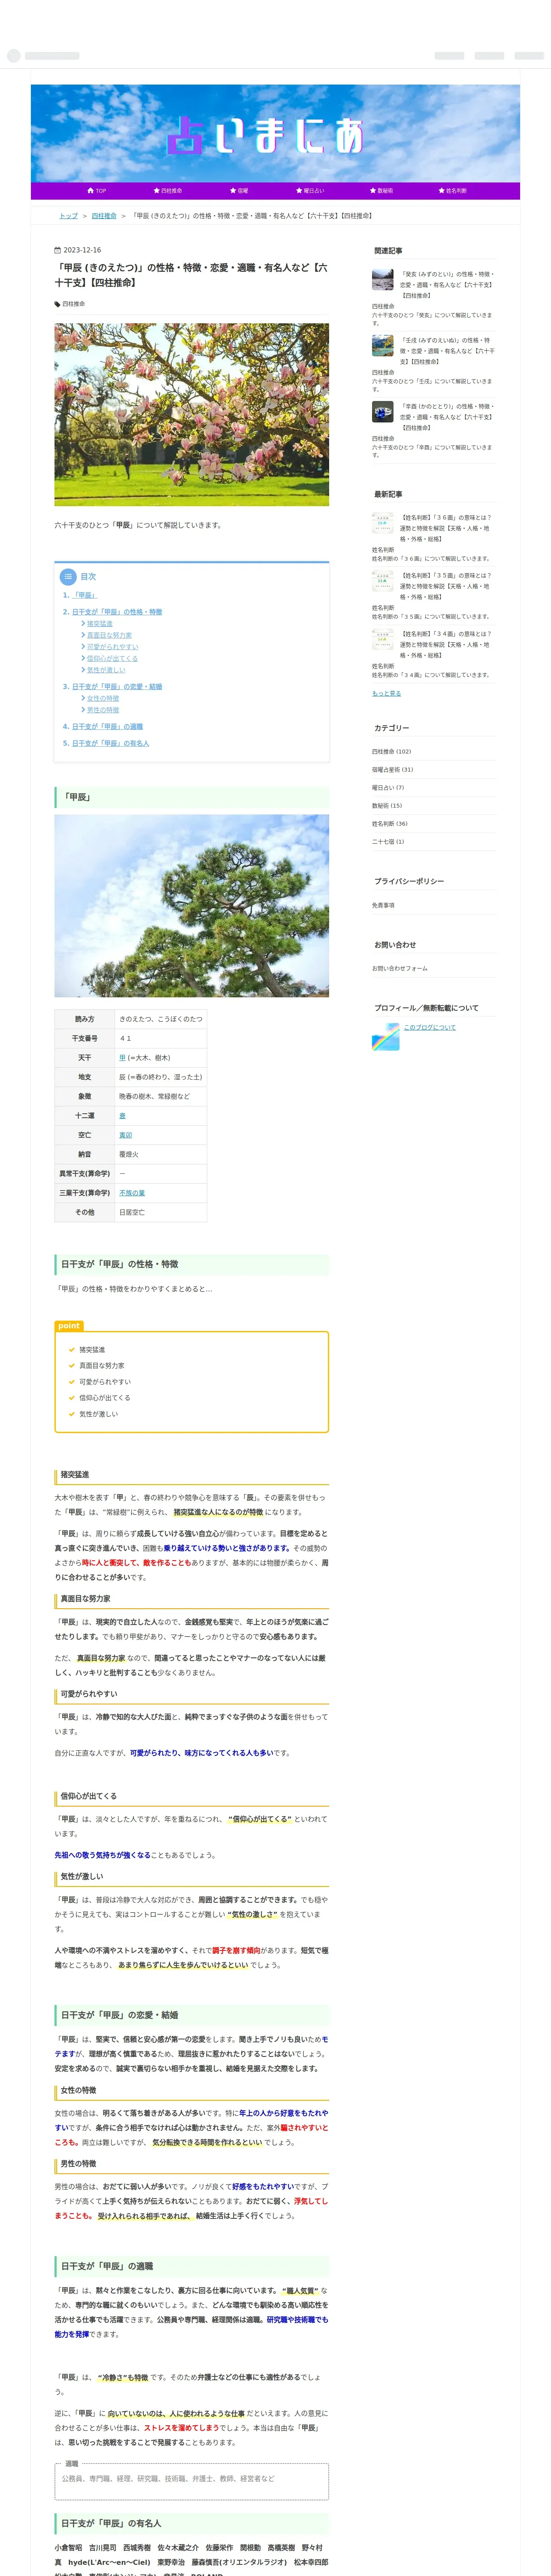551x2576 pixels.
Task: Click the 目次 list icon in the table of contents
Action: coord(68,577)
